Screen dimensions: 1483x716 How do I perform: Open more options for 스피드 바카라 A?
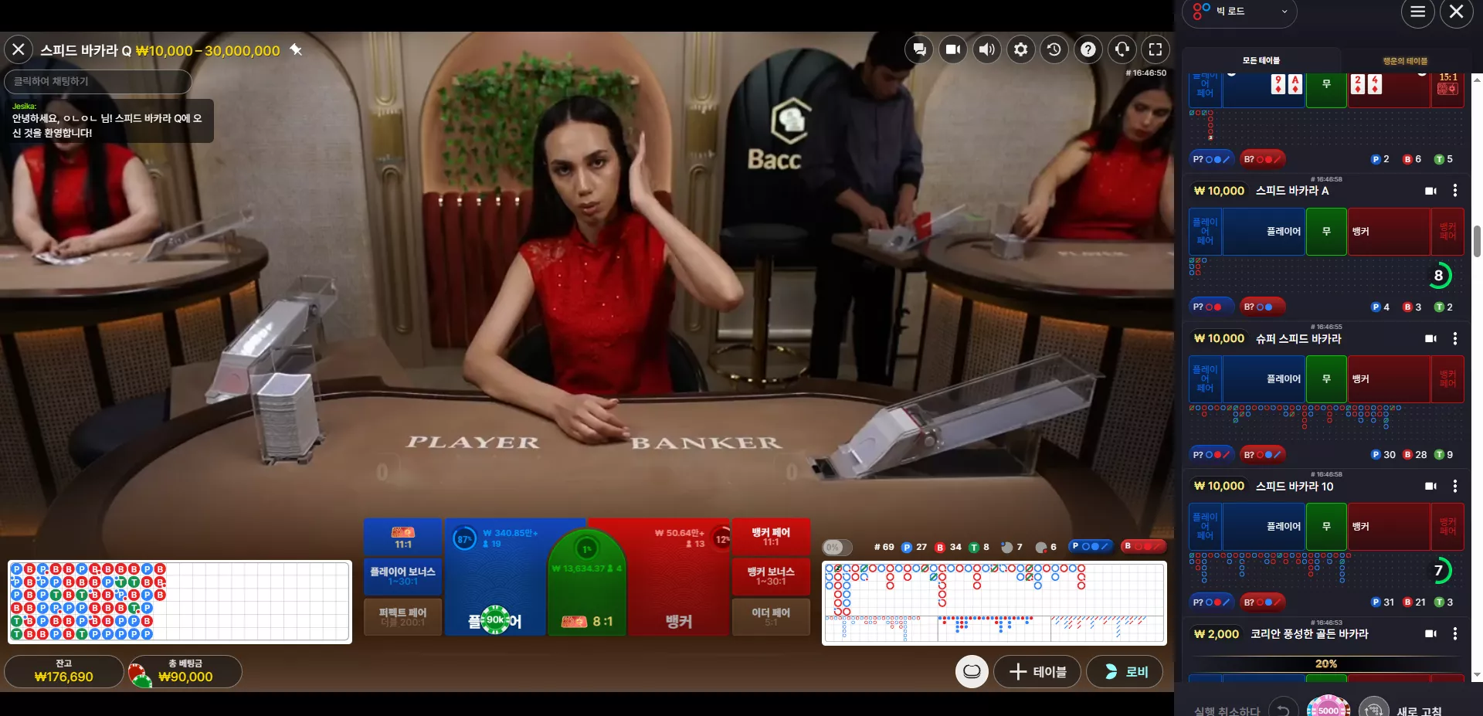click(x=1455, y=191)
